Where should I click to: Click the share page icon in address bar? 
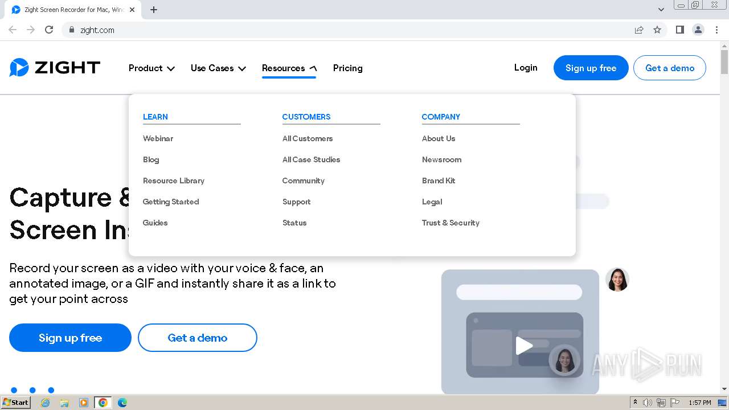point(639,30)
